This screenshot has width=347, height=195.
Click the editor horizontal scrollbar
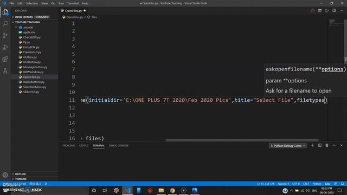242,140
